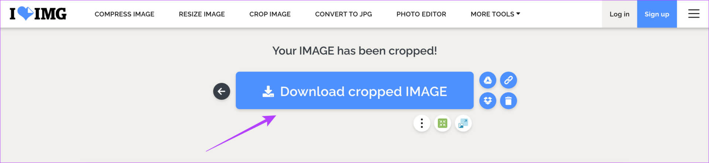Go to the Resize Image page
Screen dimensions: 709x163
point(202,14)
